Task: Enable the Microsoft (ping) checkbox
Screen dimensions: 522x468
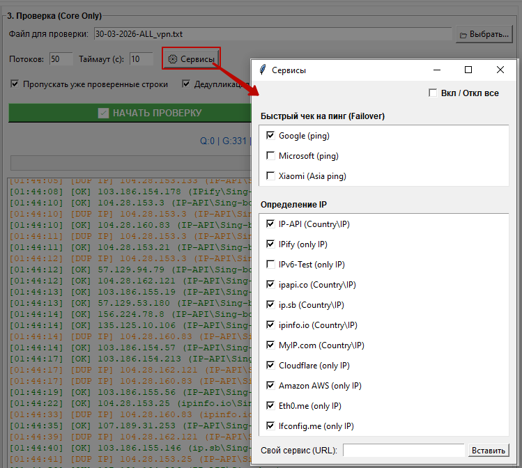Action: coord(270,156)
